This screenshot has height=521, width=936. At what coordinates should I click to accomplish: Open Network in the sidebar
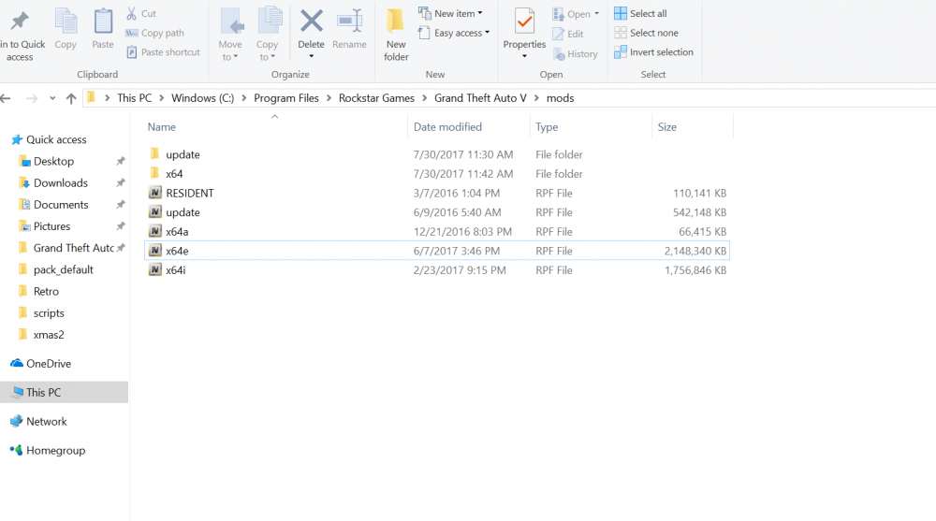38,421
